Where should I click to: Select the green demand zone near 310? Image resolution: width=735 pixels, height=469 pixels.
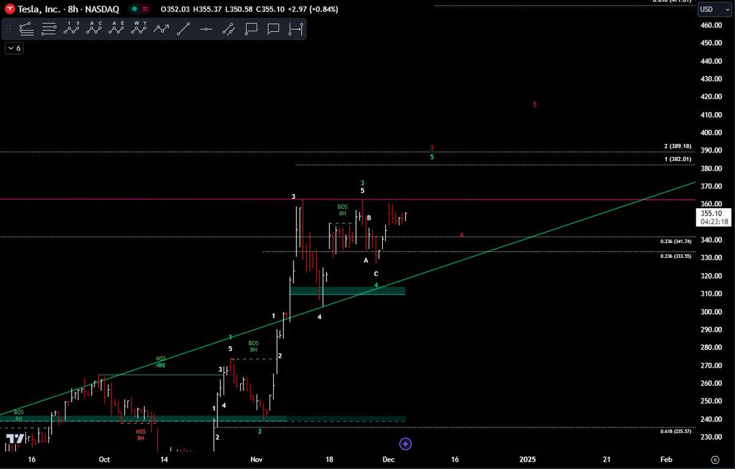347,291
